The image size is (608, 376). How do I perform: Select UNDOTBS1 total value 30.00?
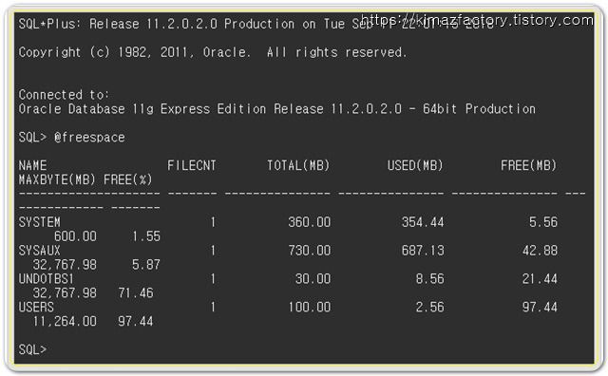313,279
